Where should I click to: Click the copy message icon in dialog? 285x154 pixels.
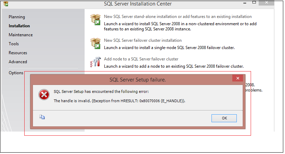click(x=42, y=117)
